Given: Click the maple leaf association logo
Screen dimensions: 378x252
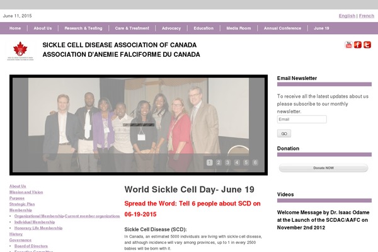Looking at the screenshot, I should coord(20,51).
